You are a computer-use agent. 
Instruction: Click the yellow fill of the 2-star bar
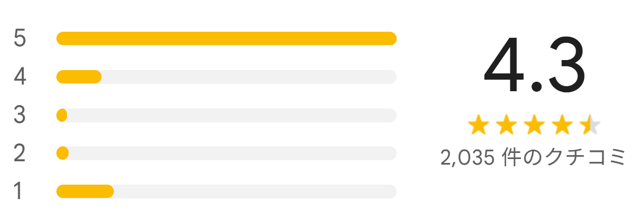click(x=62, y=153)
